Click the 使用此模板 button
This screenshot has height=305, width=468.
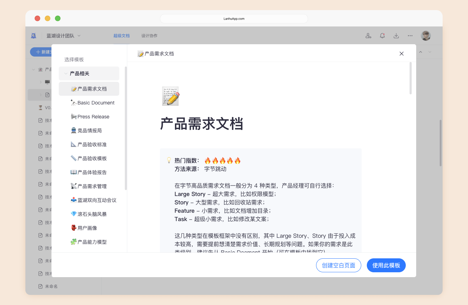pos(386,265)
